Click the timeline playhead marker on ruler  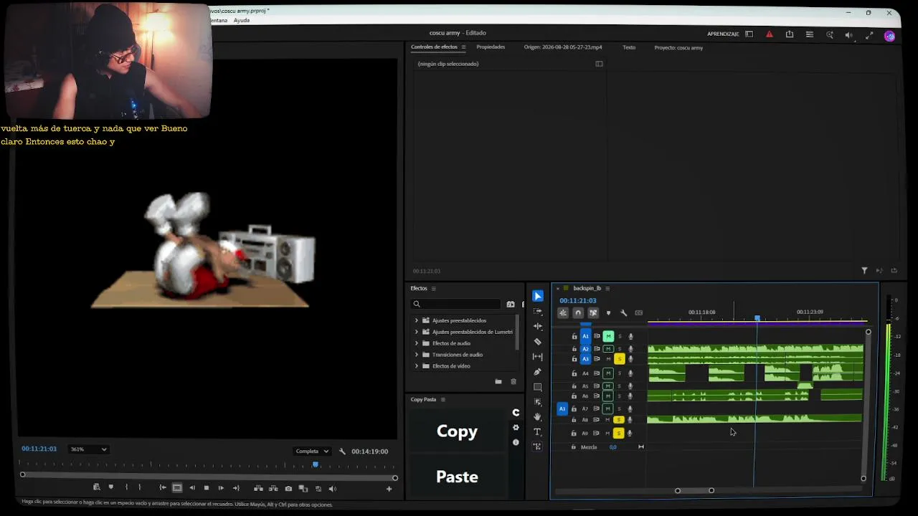(757, 318)
